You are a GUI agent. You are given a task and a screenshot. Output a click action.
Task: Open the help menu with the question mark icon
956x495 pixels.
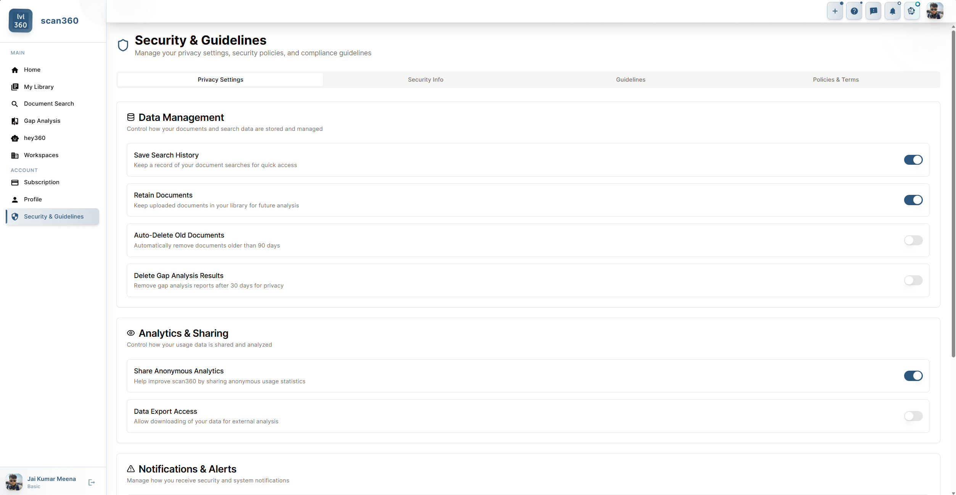click(854, 11)
